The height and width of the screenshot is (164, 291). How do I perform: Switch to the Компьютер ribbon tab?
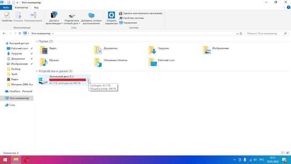tap(21, 7)
